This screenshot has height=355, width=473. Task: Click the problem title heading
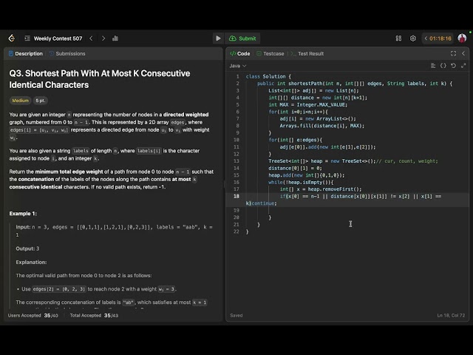(100, 79)
